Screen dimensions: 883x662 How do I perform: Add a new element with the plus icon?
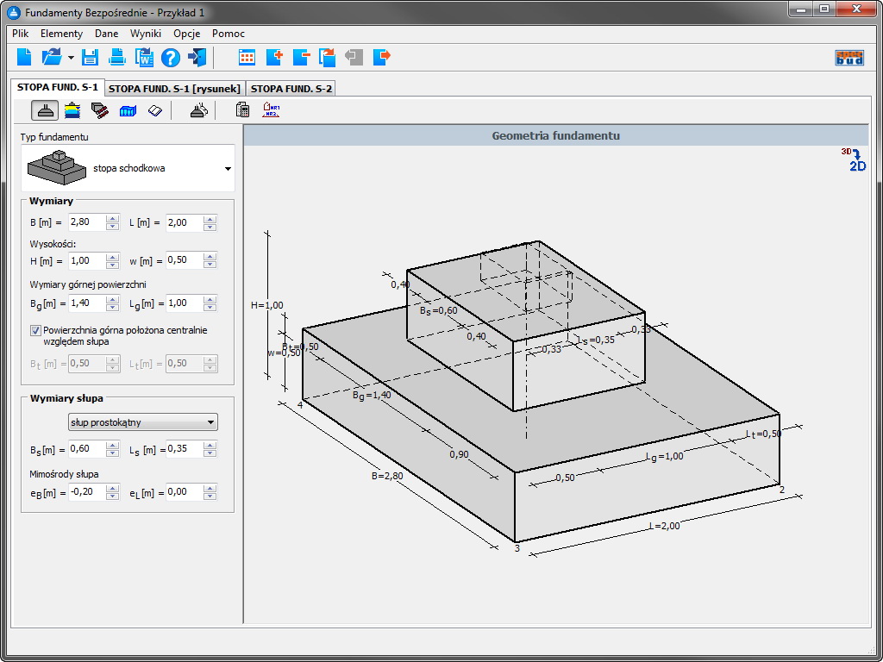tap(274, 58)
